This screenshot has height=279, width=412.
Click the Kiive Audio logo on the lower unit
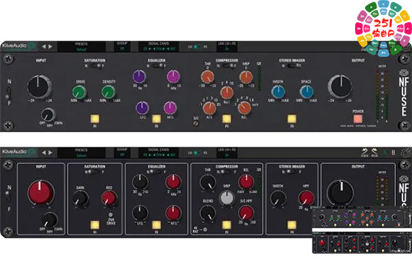click(18, 152)
